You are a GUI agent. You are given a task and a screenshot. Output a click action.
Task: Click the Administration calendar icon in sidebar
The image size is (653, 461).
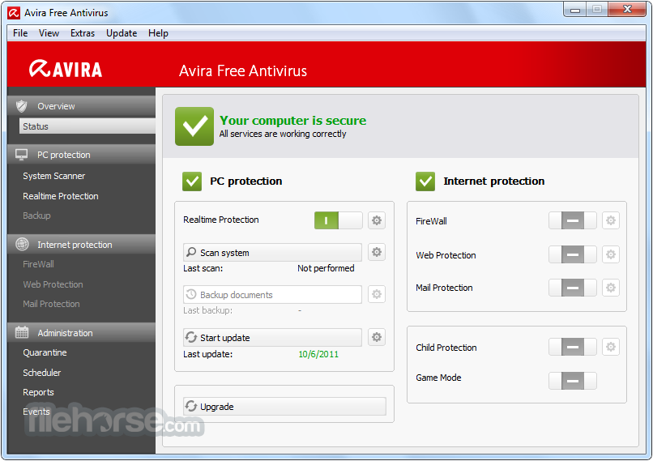tap(22, 332)
